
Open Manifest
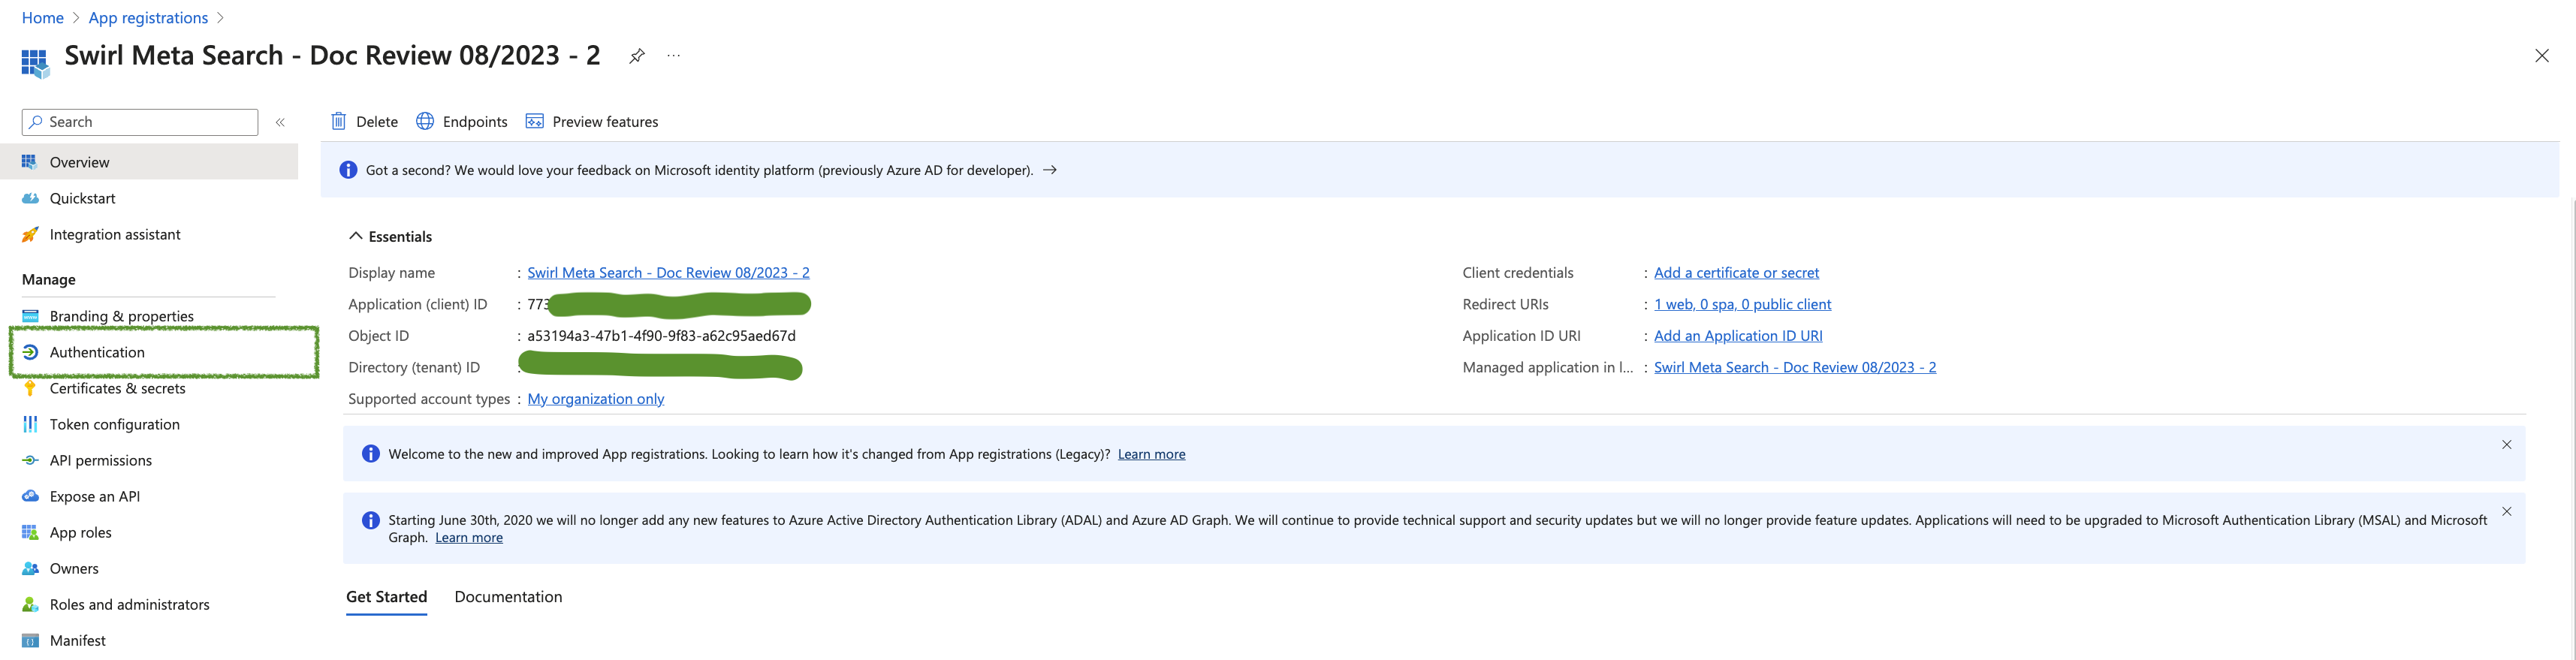(x=78, y=640)
